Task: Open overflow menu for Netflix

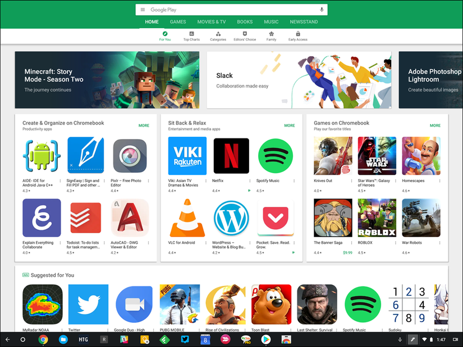Action: pyautogui.click(x=250, y=181)
